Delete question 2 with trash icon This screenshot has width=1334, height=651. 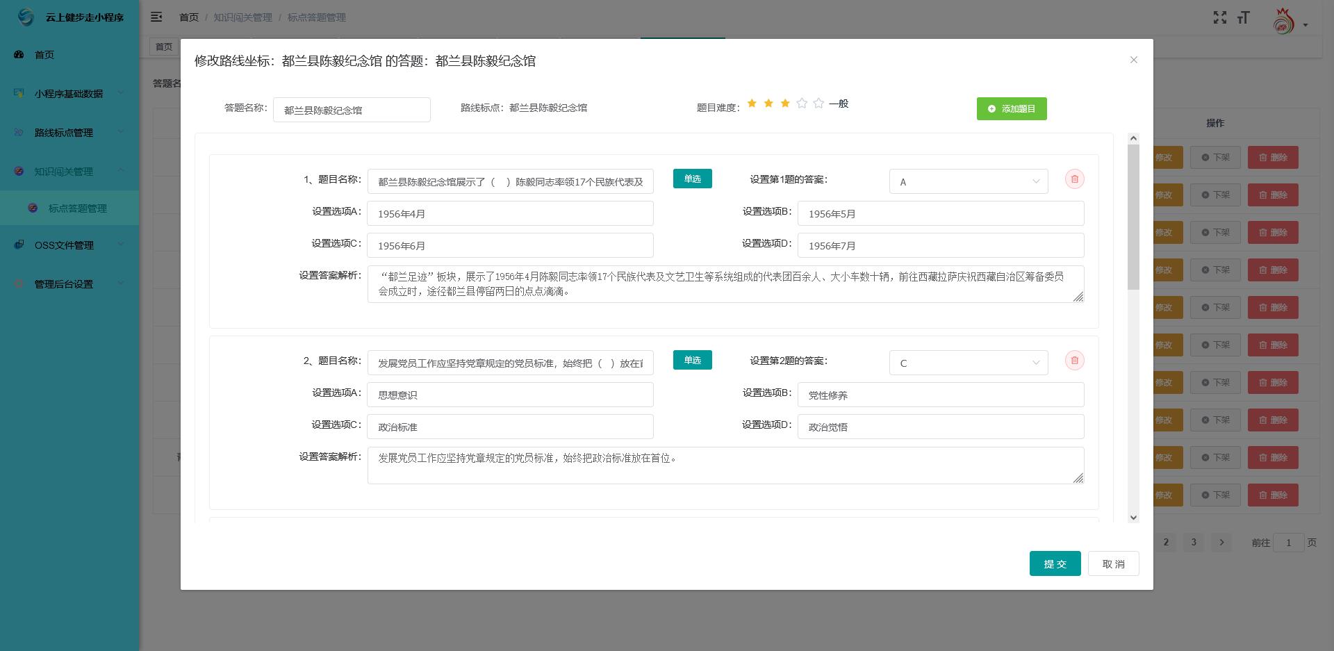click(x=1074, y=361)
